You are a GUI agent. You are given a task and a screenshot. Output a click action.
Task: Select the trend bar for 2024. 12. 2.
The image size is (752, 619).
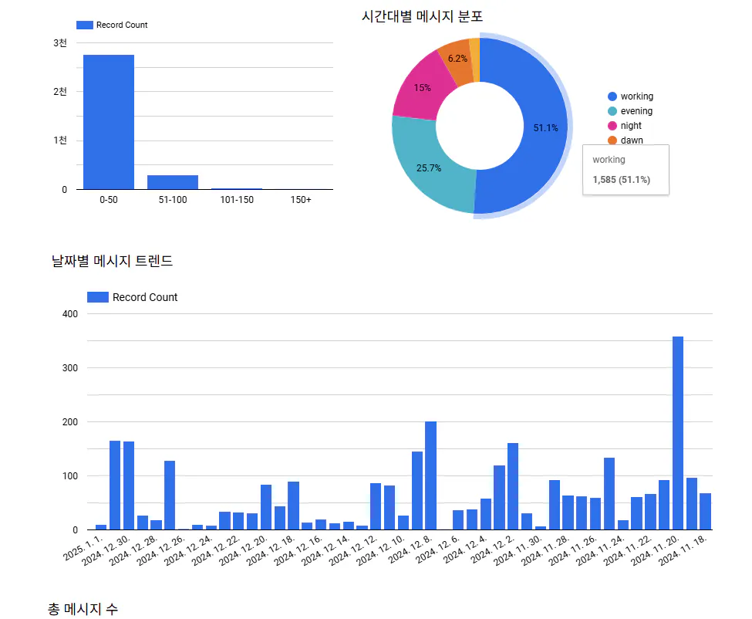[513, 486]
